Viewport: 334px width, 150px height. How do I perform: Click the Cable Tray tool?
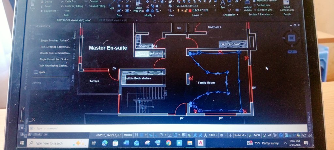tap(68, 2)
